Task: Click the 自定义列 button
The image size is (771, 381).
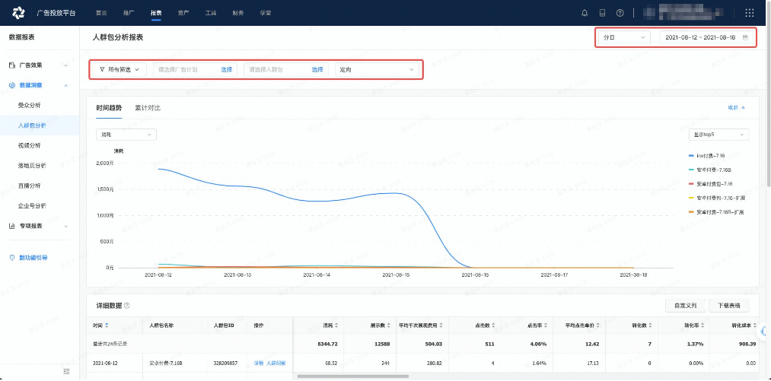Action: click(685, 306)
